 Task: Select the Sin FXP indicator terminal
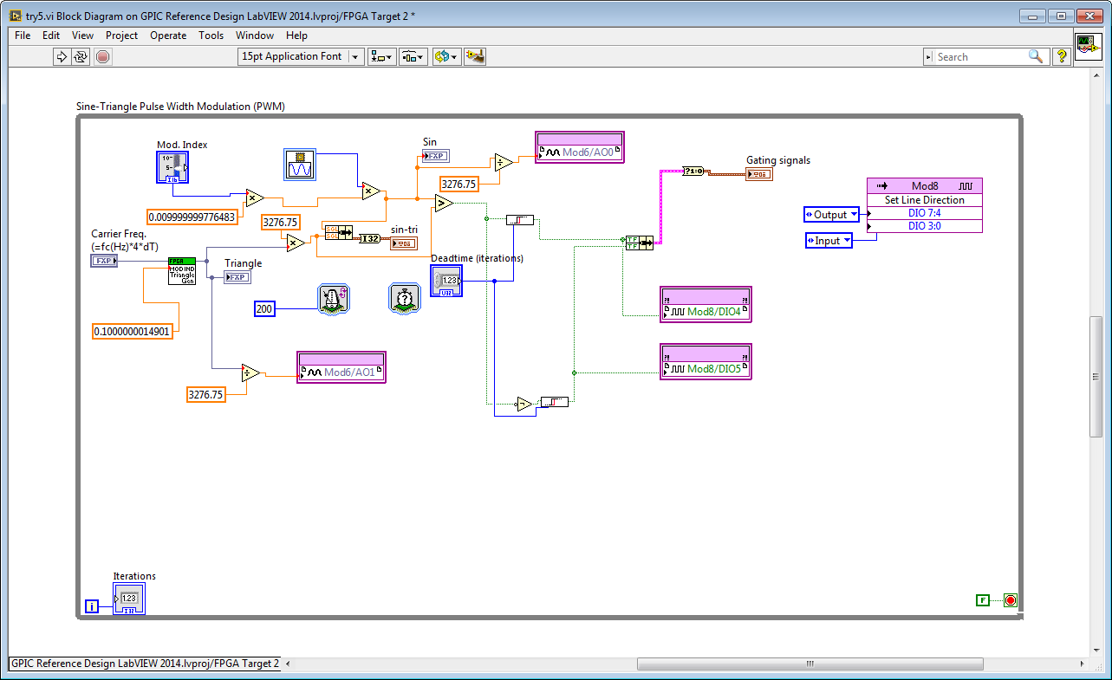pos(436,156)
